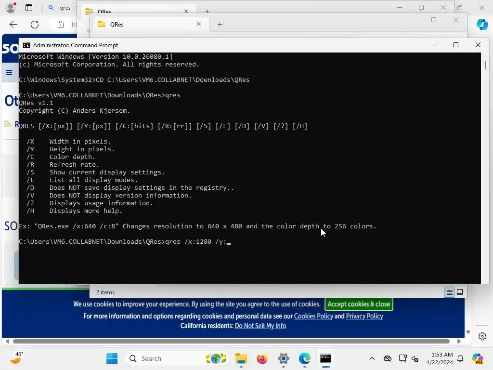Accept cookies and close the banner

(x=359, y=304)
